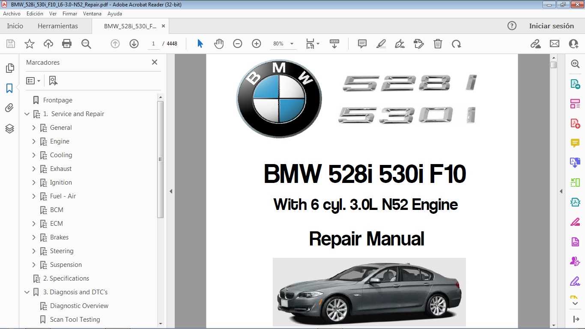Activate the hand pan tool

(219, 44)
